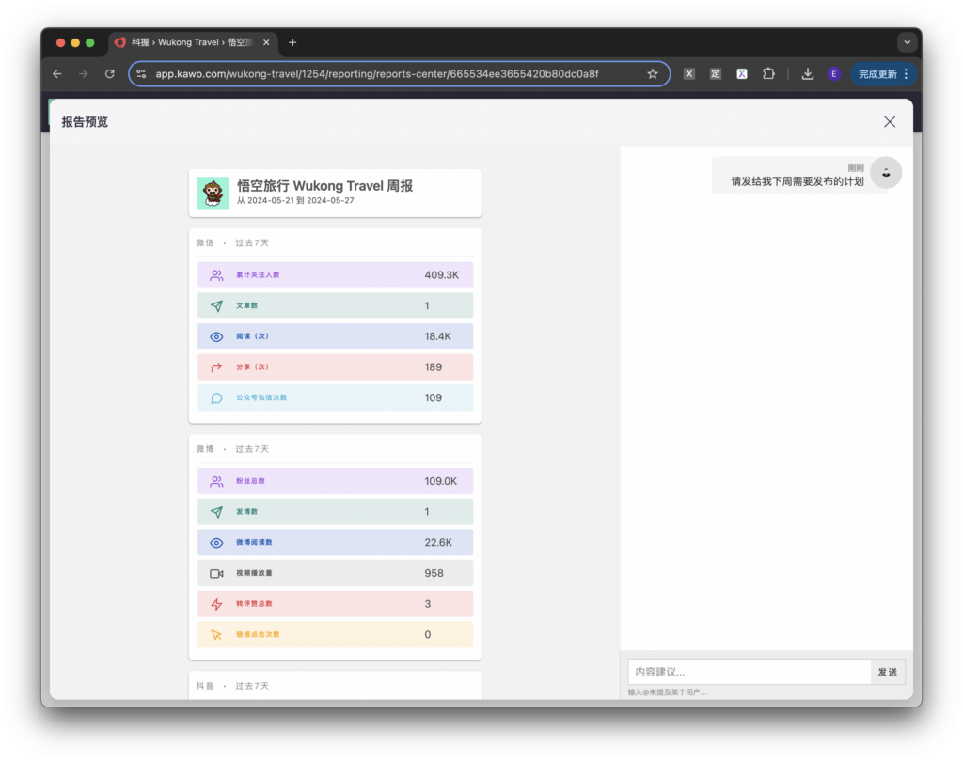Click the 发送 send button
Image resolution: width=963 pixels, height=761 pixels.
point(887,672)
